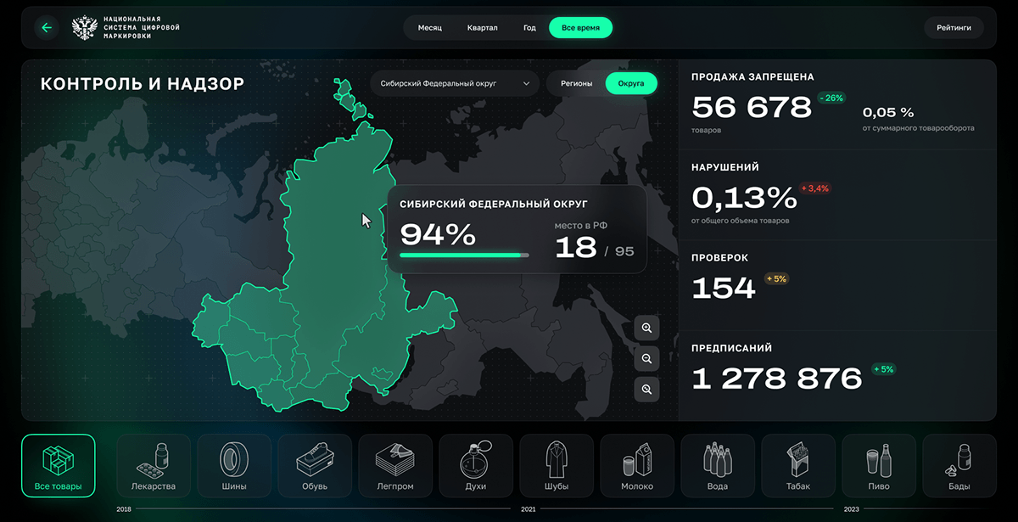Open the Обувь product category
The height and width of the screenshot is (522, 1018).
point(315,465)
